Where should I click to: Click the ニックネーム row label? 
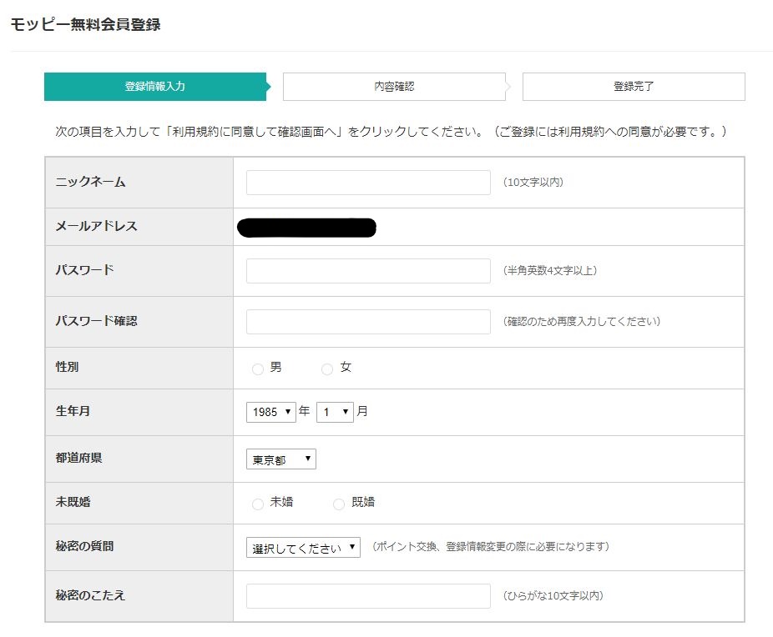(91, 182)
